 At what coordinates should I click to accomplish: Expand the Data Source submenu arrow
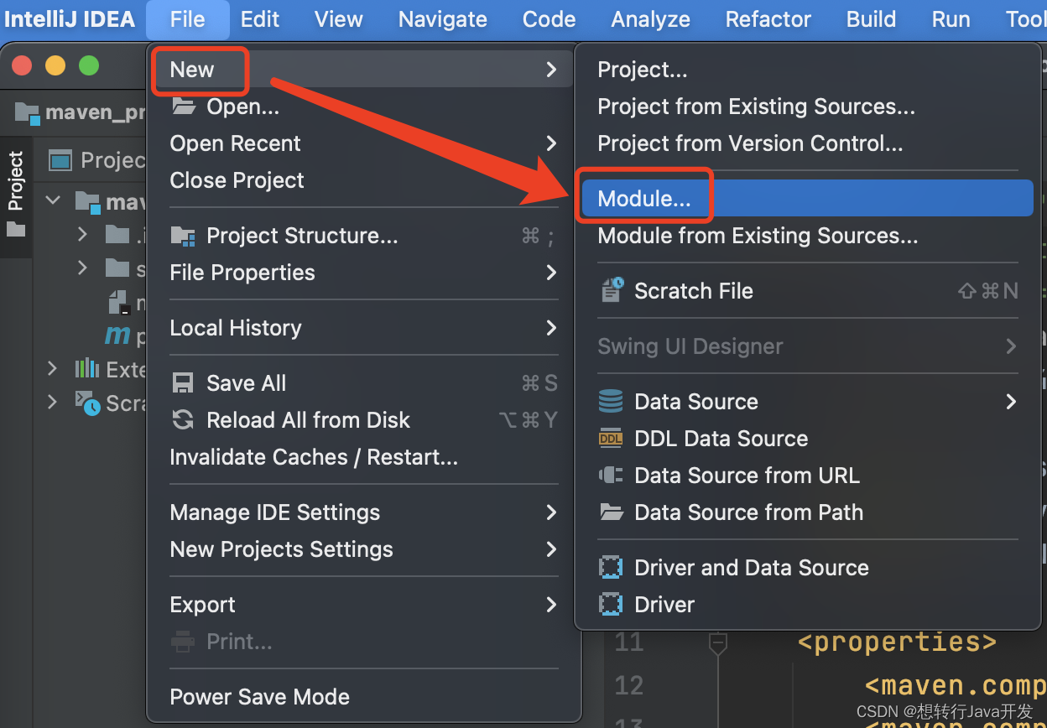1011,402
